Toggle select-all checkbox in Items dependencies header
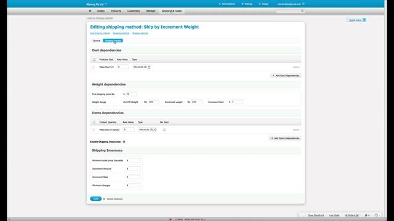Viewport: 394px width, 221px height. [x=94, y=122]
